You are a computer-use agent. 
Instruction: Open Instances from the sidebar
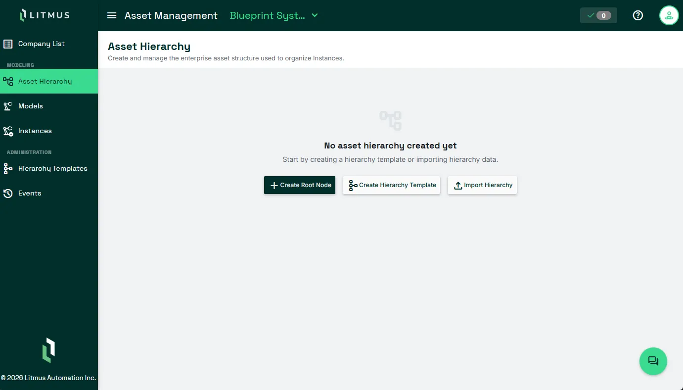pos(49,131)
